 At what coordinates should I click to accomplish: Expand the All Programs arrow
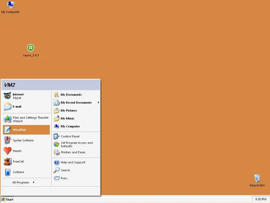(x=33, y=182)
